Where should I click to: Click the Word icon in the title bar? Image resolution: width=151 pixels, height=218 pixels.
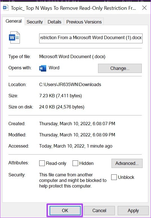[6, 8]
